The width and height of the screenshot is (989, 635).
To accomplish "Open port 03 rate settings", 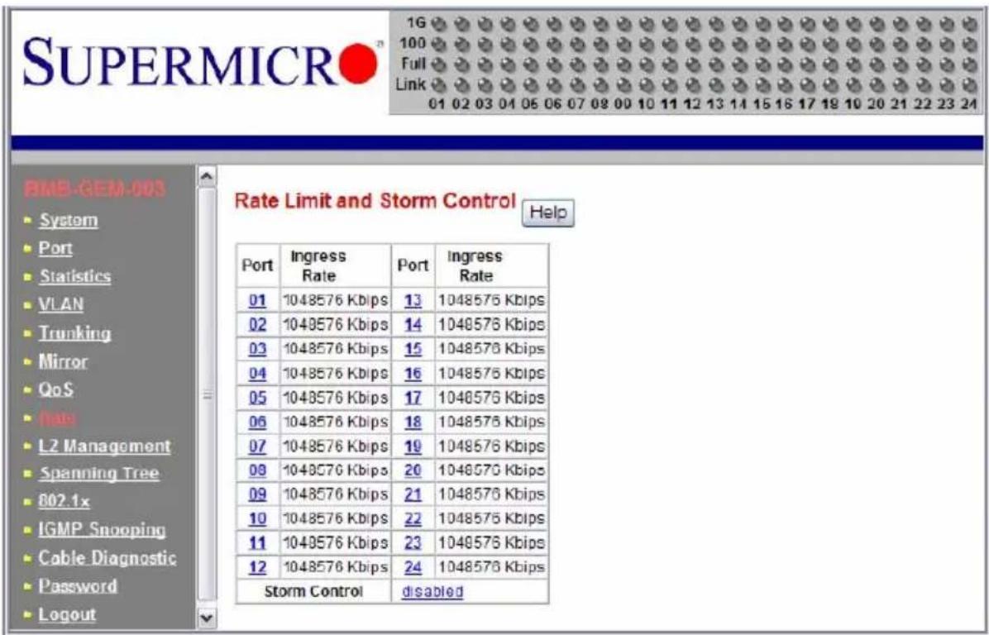I will pyautogui.click(x=256, y=350).
